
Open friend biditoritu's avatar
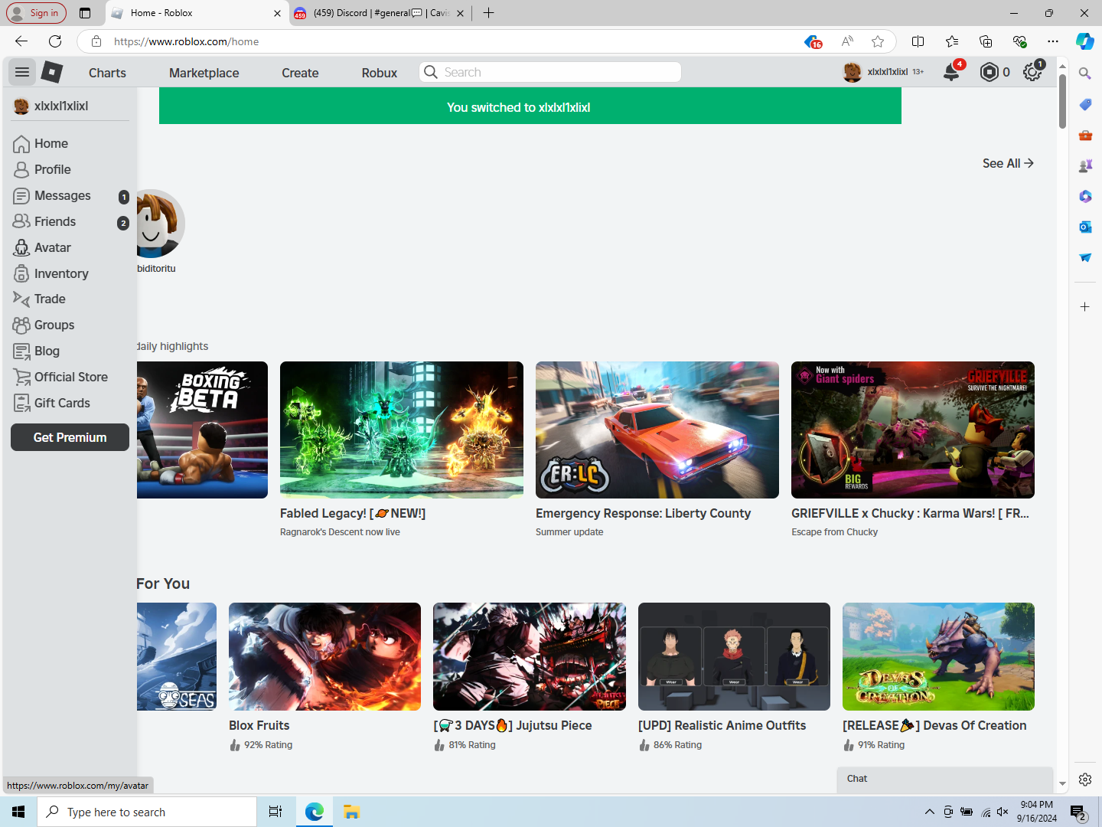tap(161, 224)
